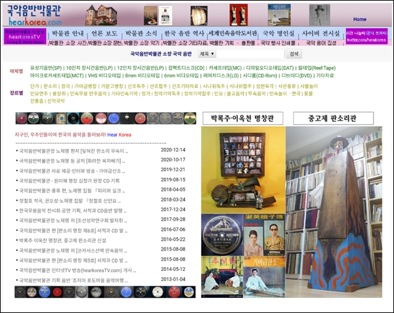394x313 pixels.
Task: Click the 가야금산조 album cover image
Action: click(264, 277)
